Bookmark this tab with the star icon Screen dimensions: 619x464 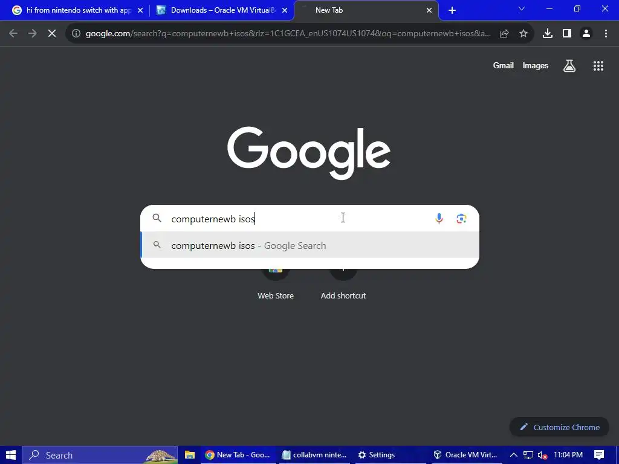pyautogui.click(x=523, y=34)
